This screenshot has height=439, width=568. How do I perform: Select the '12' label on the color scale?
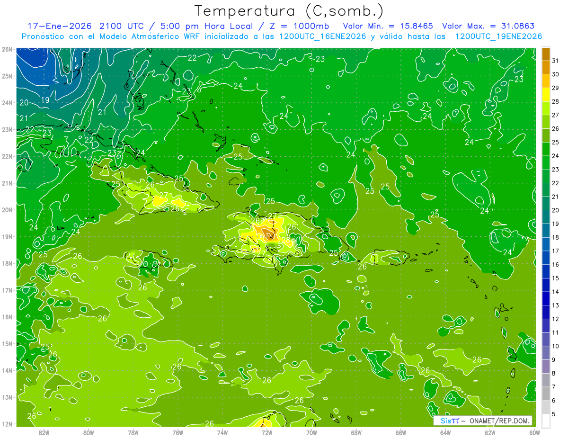[556, 319]
